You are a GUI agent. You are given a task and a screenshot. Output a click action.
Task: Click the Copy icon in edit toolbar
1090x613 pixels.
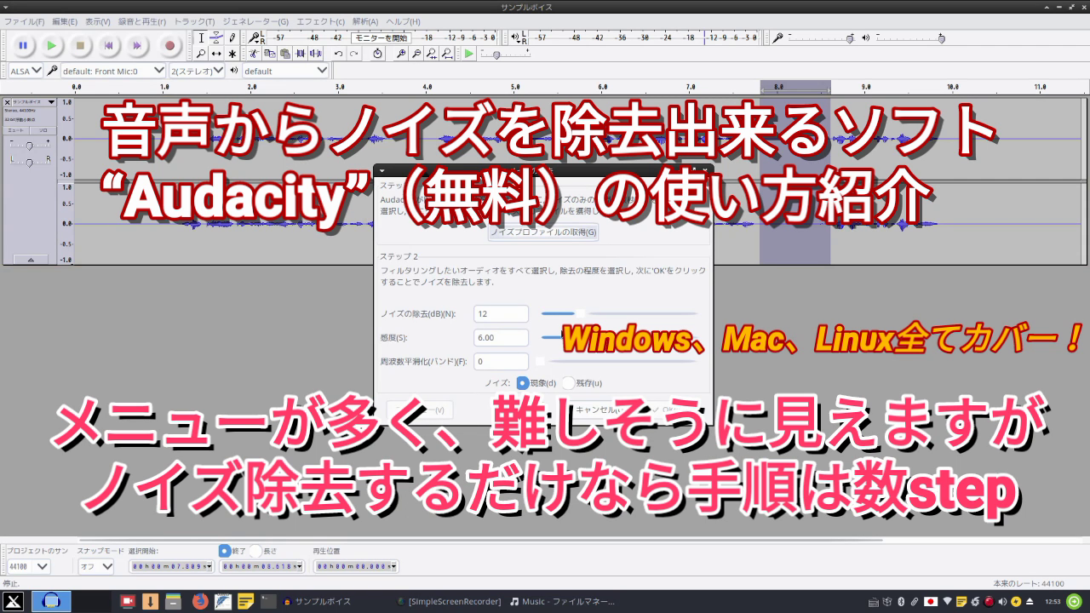coord(269,54)
